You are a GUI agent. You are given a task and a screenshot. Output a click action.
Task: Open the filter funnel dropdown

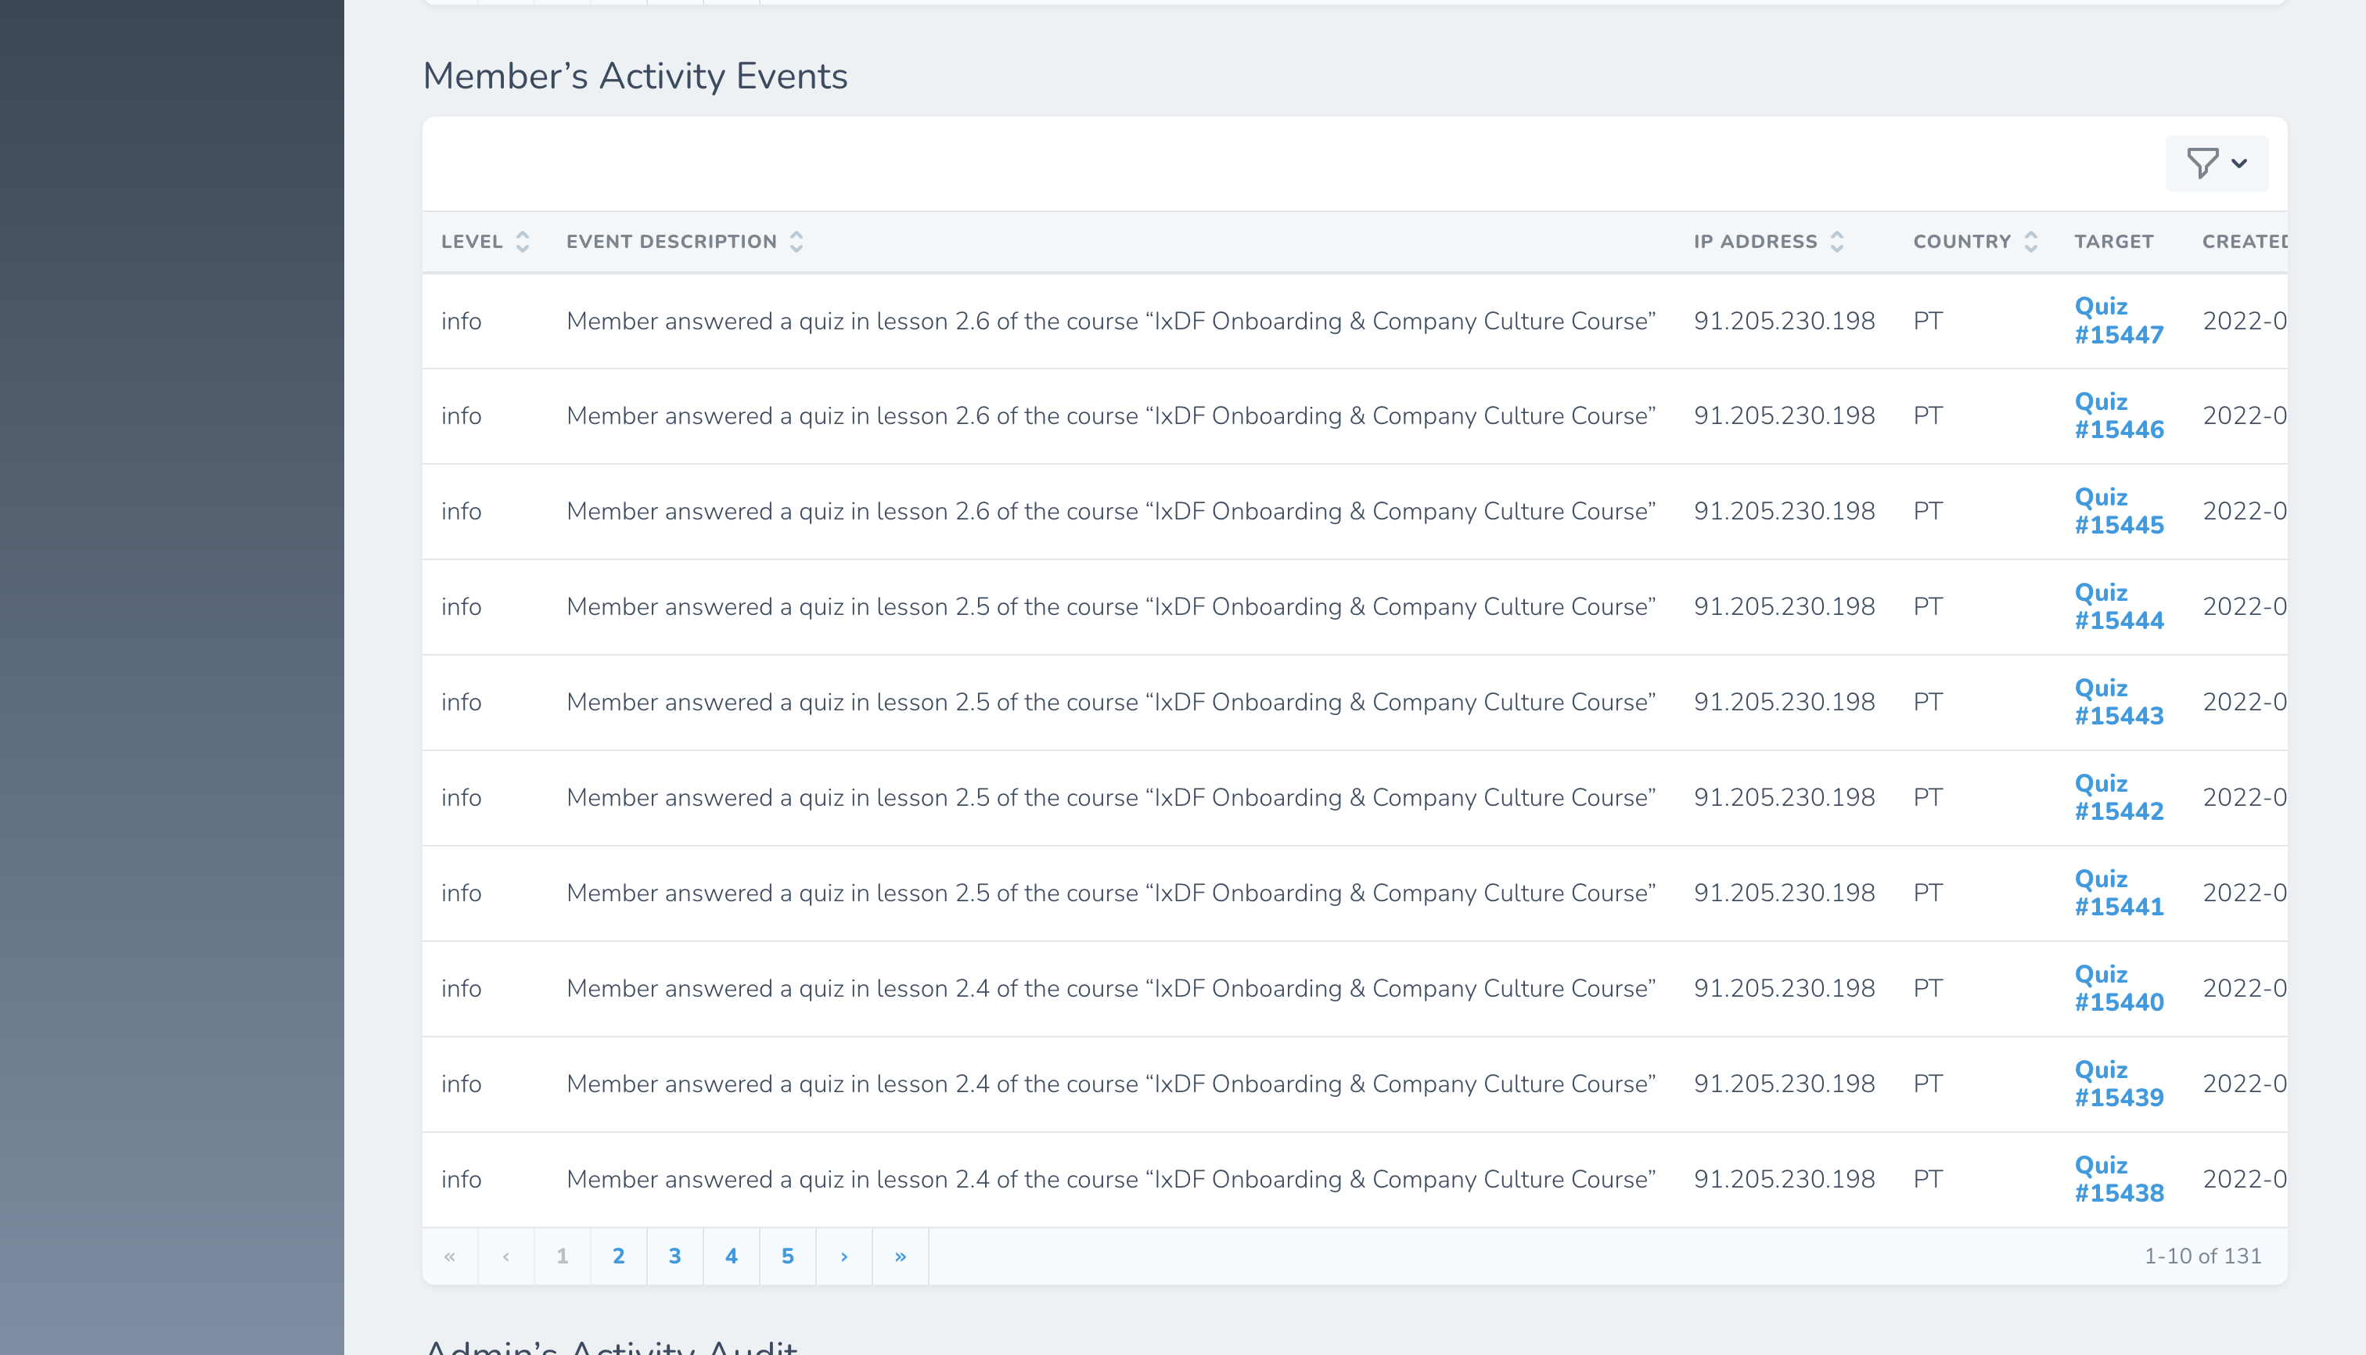coord(2216,163)
